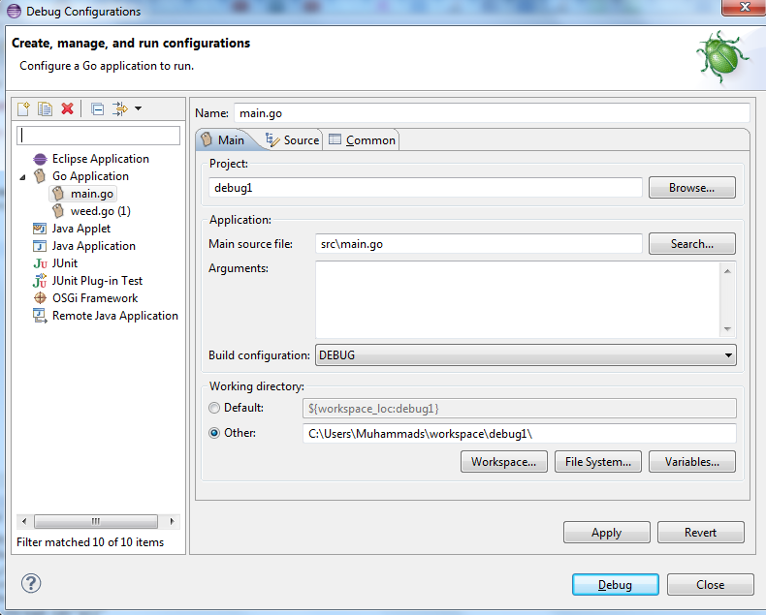Open help with question mark icon

31,583
